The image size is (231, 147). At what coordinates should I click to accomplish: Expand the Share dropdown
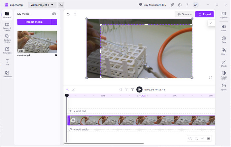(x=184, y=14)
